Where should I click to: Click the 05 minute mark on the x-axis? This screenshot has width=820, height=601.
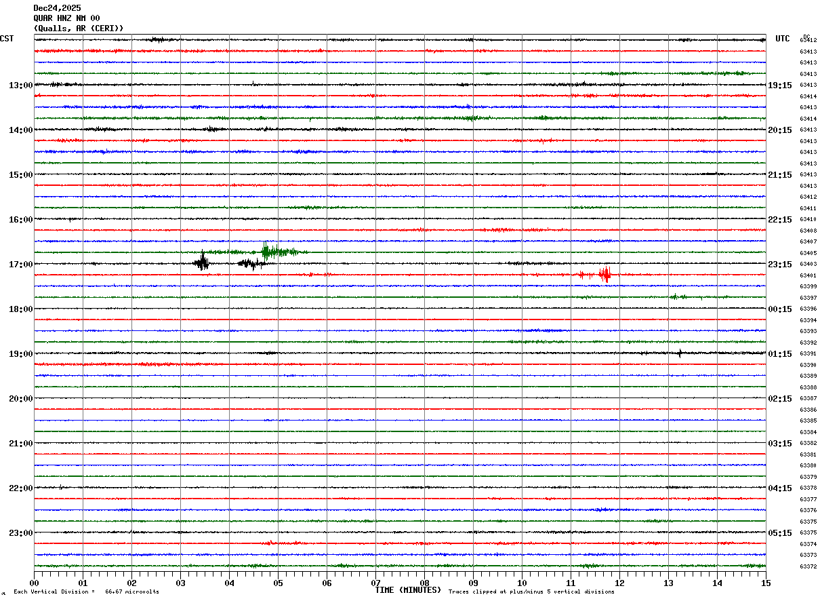click(x=278, y=583)
